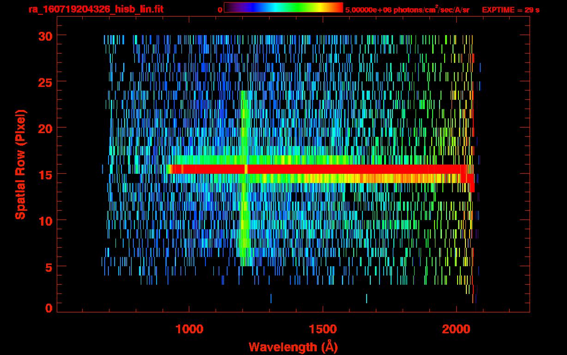Click the EXPTIME = 29 s text

pos(511,10)
